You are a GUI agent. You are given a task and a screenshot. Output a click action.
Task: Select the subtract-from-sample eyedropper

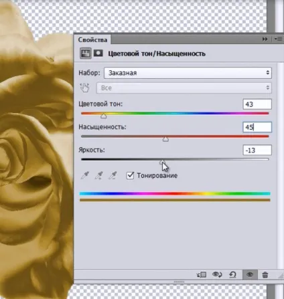pyautogui.click(x=113, y=175)
